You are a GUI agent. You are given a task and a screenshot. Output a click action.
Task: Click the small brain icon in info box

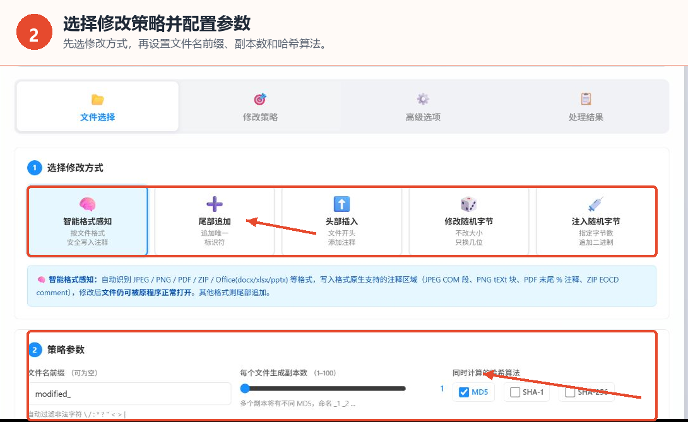41,280
